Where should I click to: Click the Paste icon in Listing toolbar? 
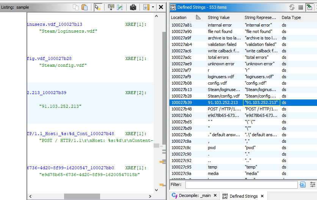coord(85,7)
